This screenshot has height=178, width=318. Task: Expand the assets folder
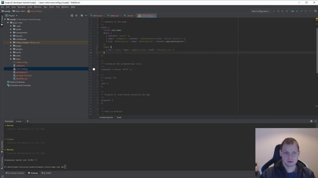pyautogui.click(x=11, y=29)
